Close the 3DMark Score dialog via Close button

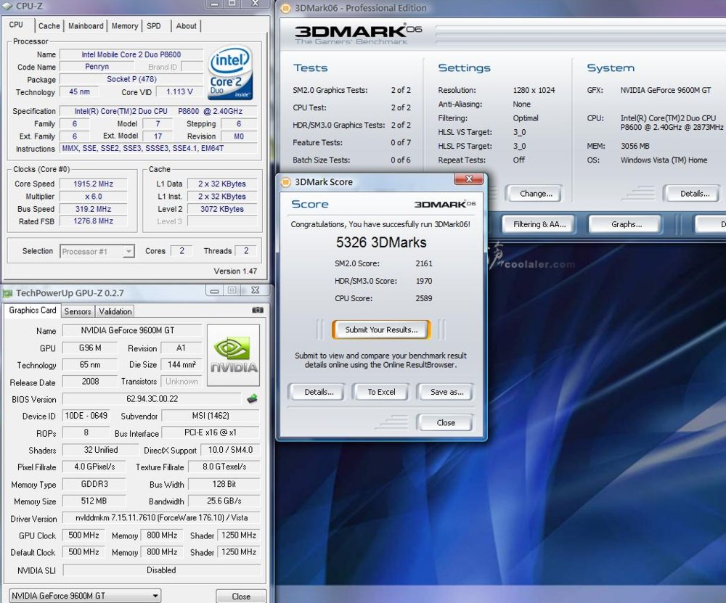point(446,422)
